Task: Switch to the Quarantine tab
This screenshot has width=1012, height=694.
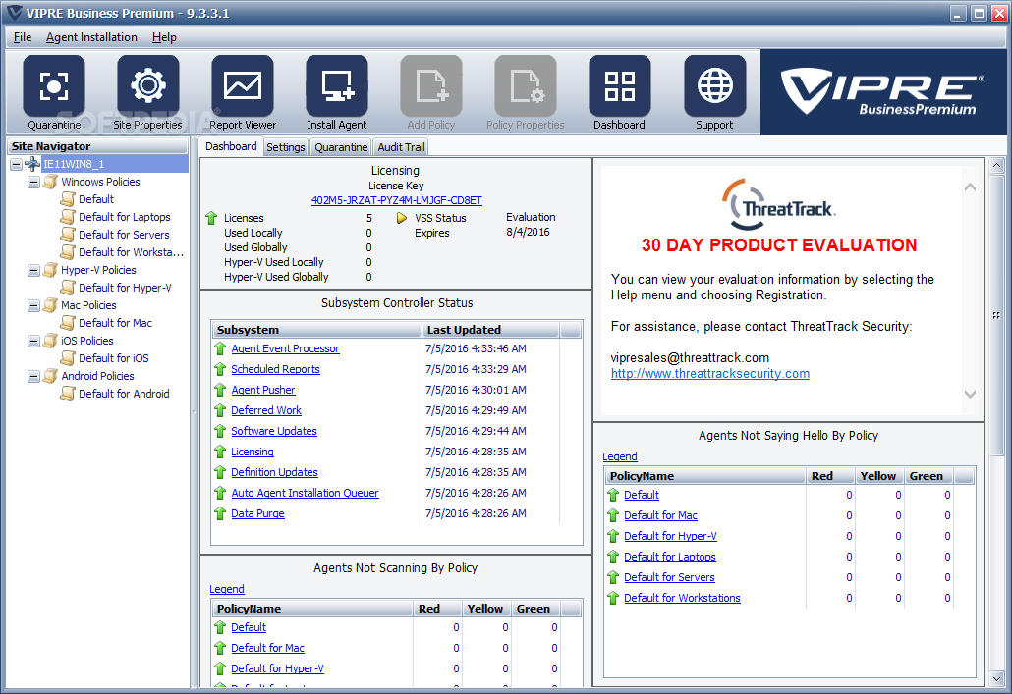Action: tap(341, 147)
